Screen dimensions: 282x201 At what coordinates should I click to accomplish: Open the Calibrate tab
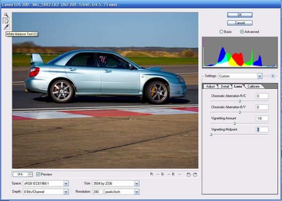[253, 86]
